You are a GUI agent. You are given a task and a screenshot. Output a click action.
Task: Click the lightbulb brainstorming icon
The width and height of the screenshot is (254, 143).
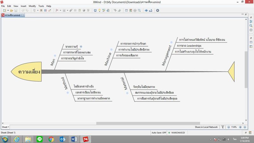coord(99,10)
